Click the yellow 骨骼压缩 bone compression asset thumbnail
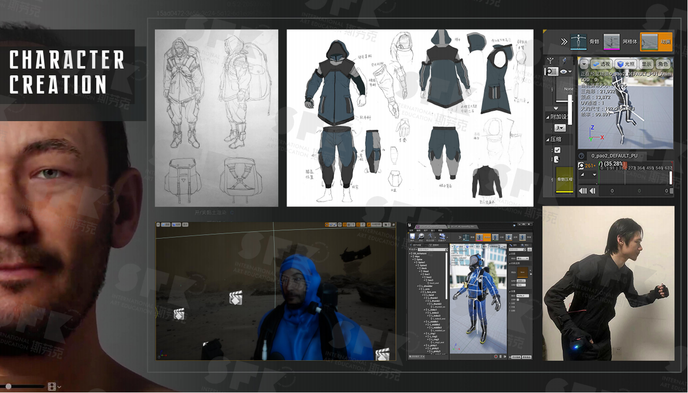The width and height of the screenshot is (688, 393). tap(564, 179)
